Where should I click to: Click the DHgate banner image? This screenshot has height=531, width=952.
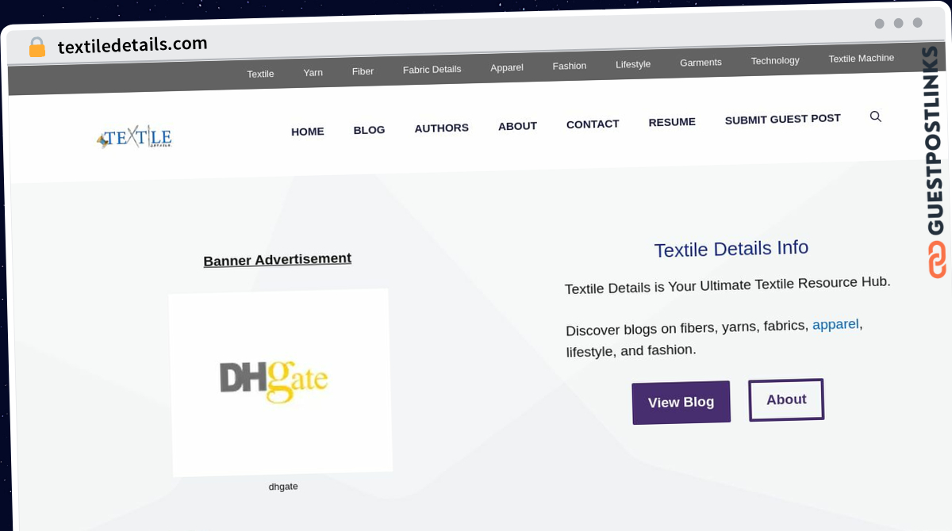point(281,382)
